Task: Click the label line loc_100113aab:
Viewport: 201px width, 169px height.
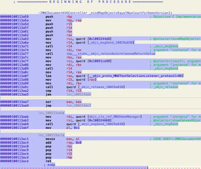Action: coord(51,113)
